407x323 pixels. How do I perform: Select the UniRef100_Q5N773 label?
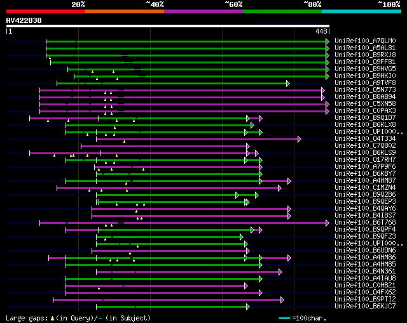pyautogui.click(x=365, y=90)
